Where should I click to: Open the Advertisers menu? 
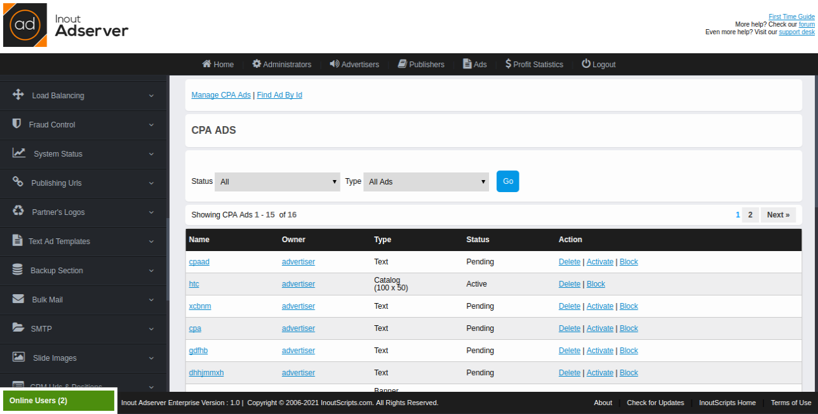[354, 64]
